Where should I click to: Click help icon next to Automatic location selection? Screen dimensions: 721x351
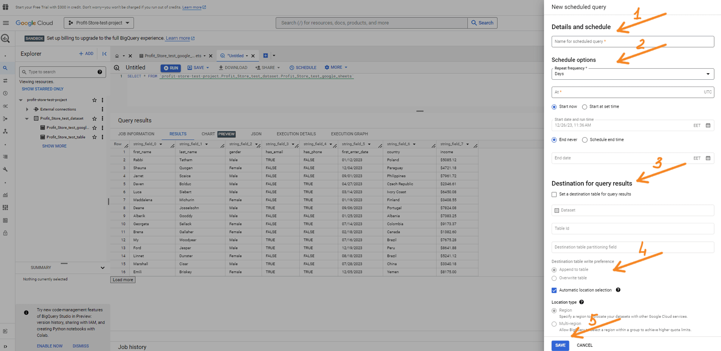pos(618,290)
